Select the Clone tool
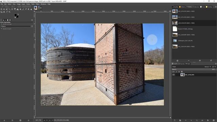This screenshot has height=122, width=217. click(x=28, y=9)
